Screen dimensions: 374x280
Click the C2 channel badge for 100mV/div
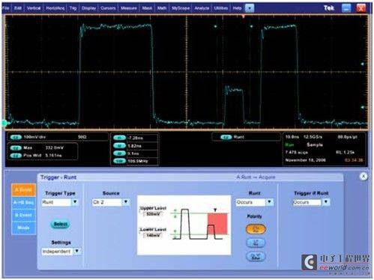(16, 137)
